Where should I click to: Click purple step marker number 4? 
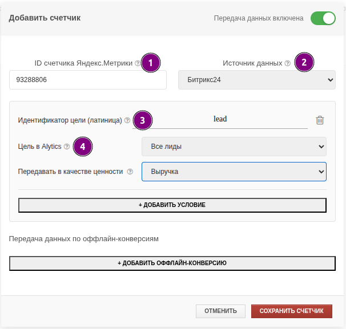[83, 147]
